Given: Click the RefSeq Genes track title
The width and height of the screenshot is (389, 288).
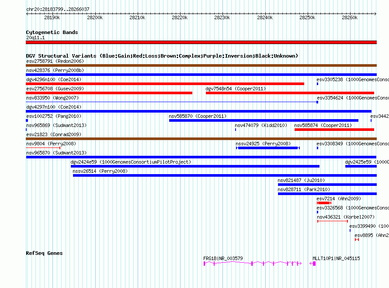Looking at the screenshot, I should [44, 253].
